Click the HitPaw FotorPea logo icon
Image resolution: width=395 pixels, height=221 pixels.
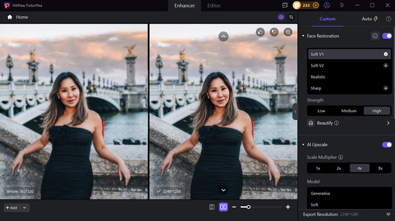pos(7,5)
